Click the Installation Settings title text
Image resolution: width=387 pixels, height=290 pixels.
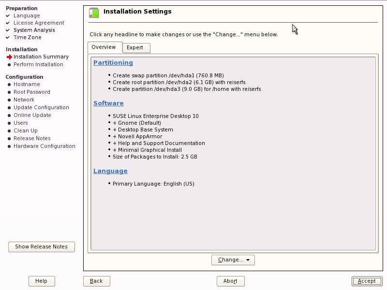point(137,12)
